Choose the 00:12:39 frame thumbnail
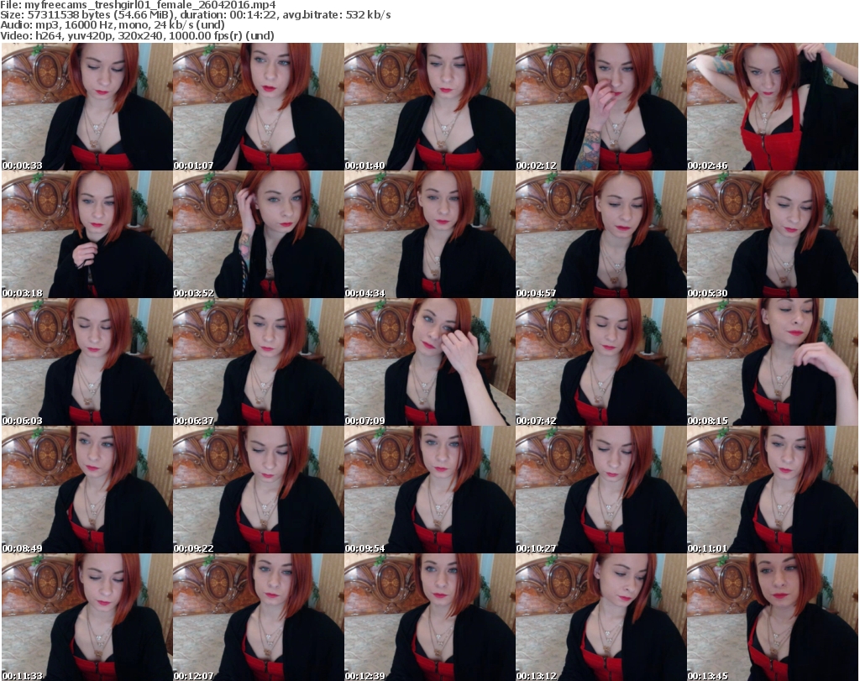The height and width of the screenshot is (681, 860). (429, 617)
